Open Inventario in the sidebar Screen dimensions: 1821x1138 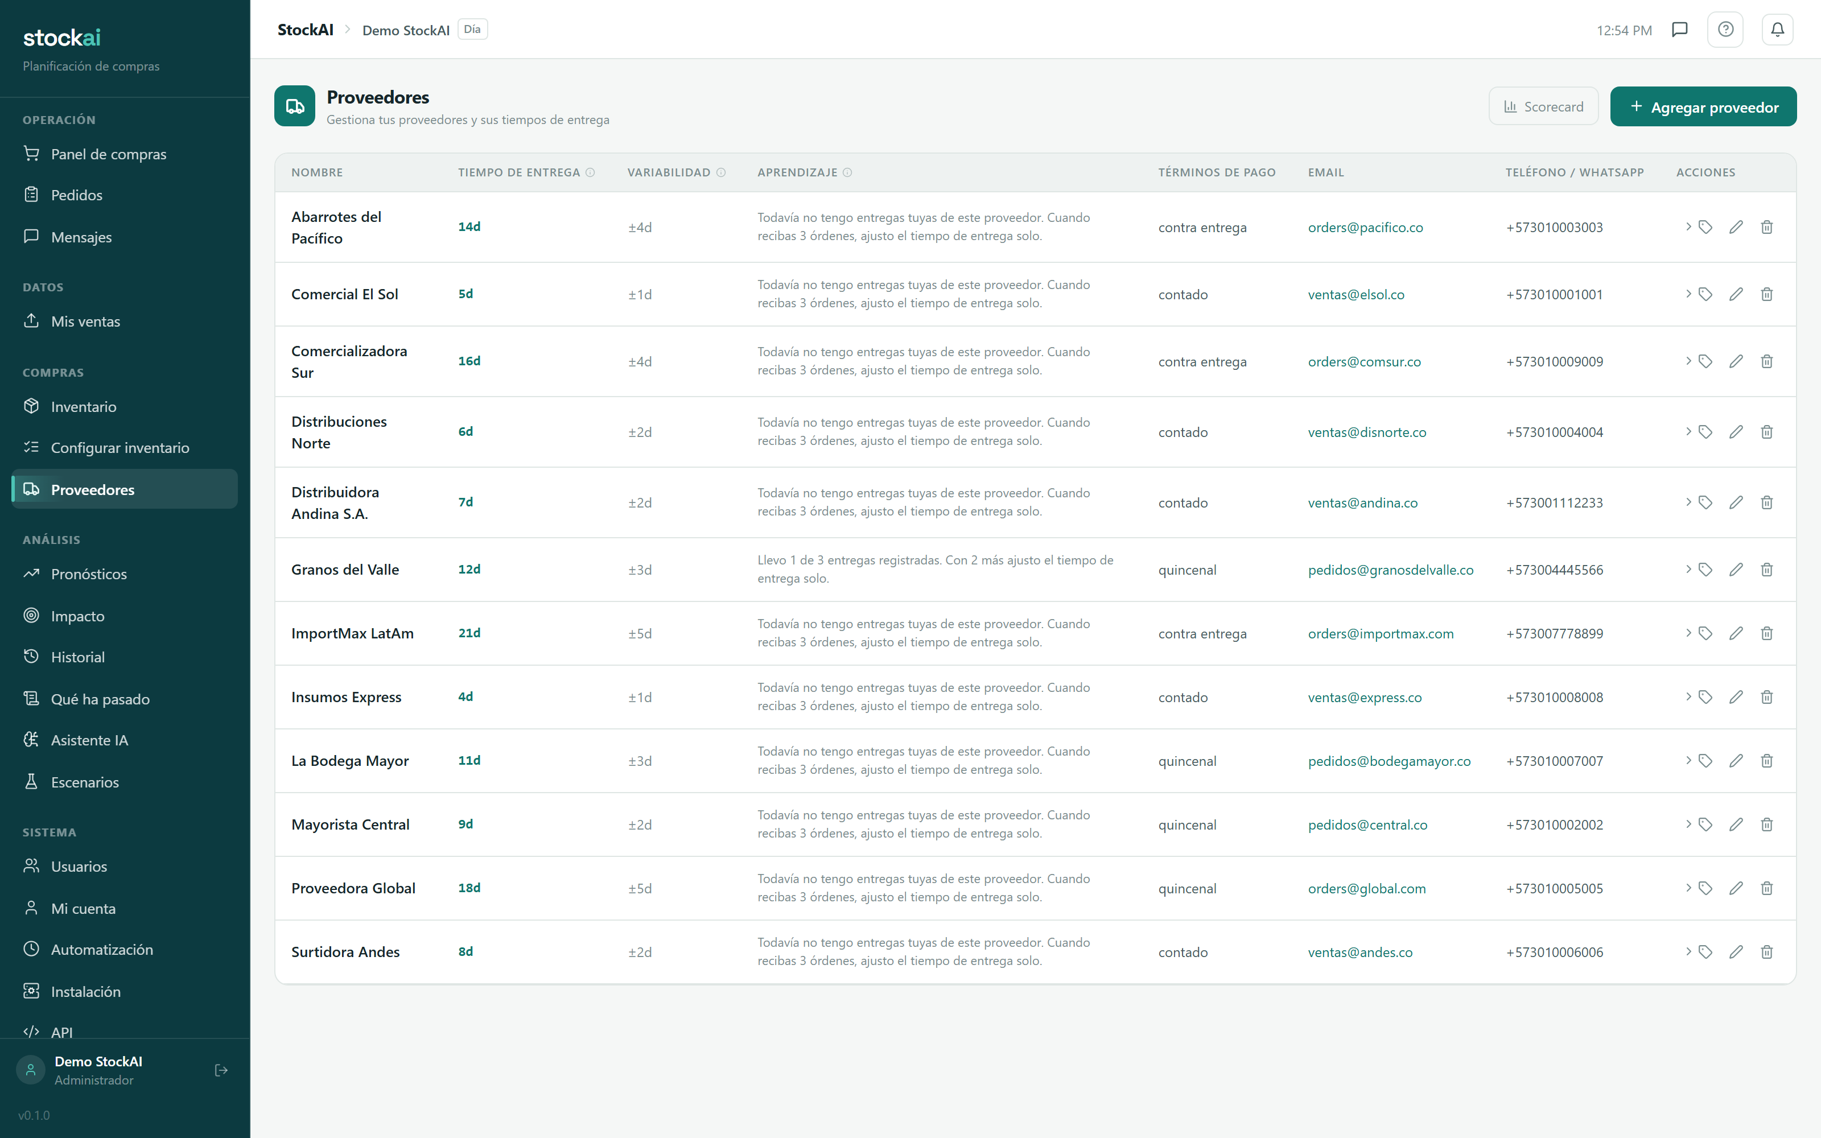point(125,406)
